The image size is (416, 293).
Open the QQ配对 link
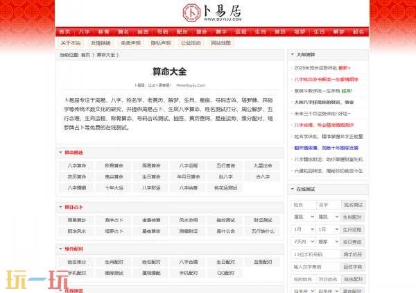point(226,273)
